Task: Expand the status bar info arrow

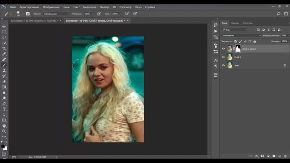Action: (x=57, y=157)
